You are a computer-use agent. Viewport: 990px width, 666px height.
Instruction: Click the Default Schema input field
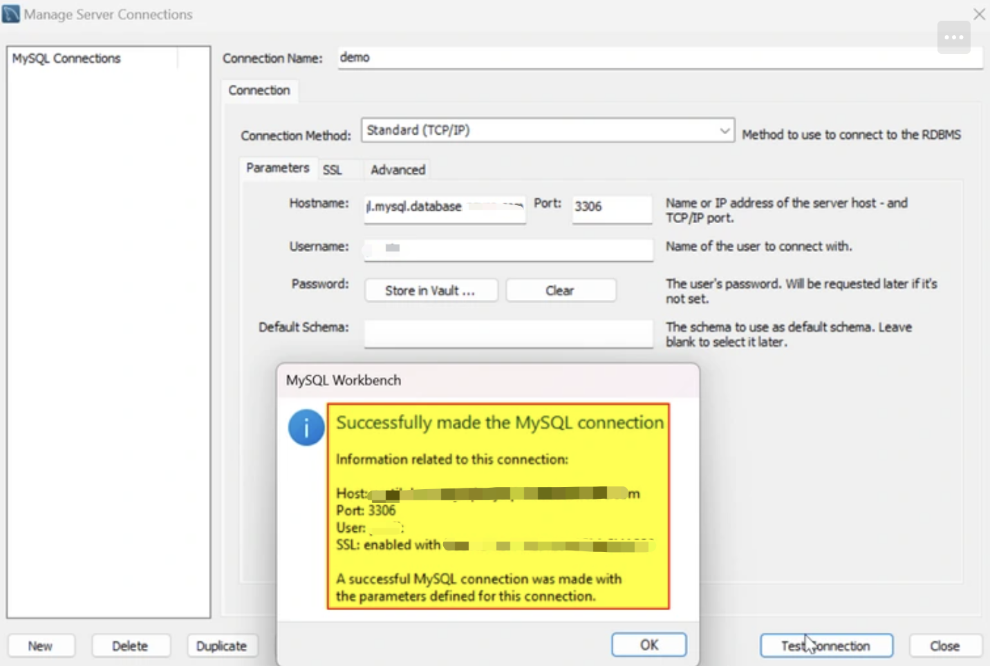[x=508, y=334]
